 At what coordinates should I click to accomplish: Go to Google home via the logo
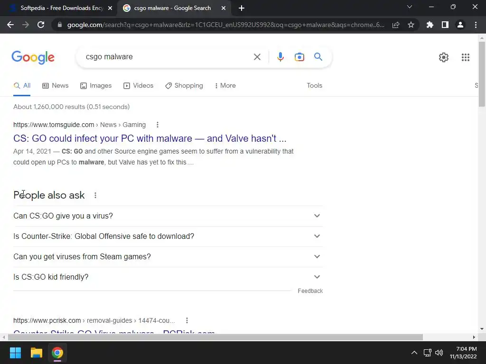pyautogui.click(x=33, y=57)
